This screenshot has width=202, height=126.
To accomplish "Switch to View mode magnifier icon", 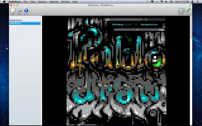I will coord(182,11).
